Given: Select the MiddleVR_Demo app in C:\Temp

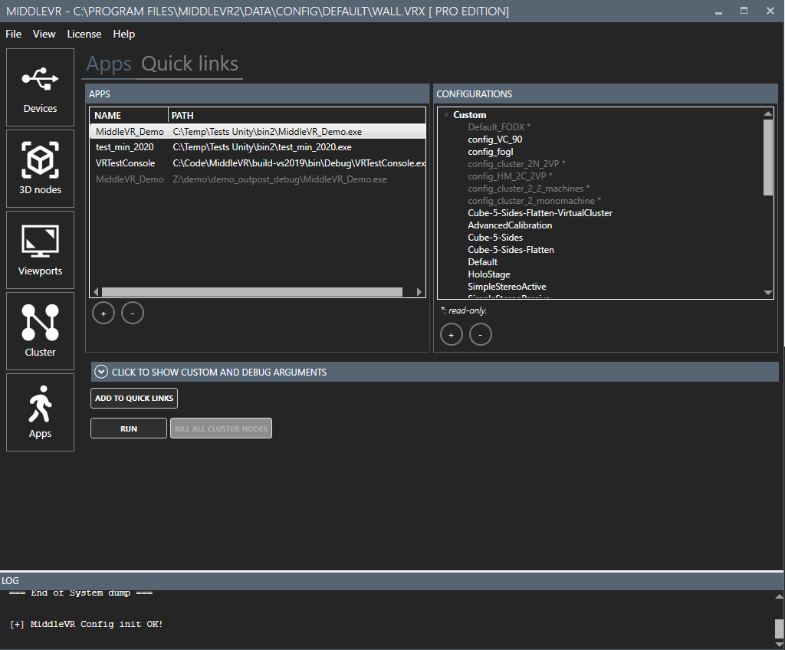Looking at the screenshot, I should 258,132.
